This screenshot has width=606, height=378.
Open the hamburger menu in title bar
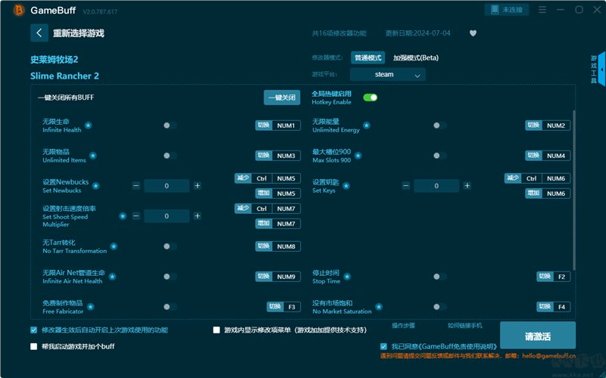coord(542,10)
